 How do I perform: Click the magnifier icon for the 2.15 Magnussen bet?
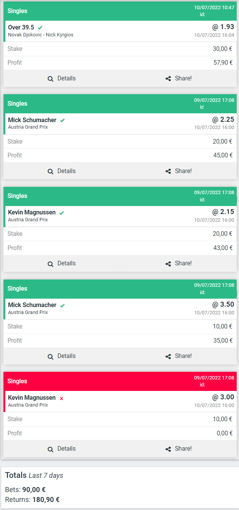51,264
